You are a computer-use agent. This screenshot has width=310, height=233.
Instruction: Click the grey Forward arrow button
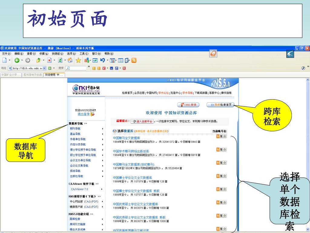[28, 60]
